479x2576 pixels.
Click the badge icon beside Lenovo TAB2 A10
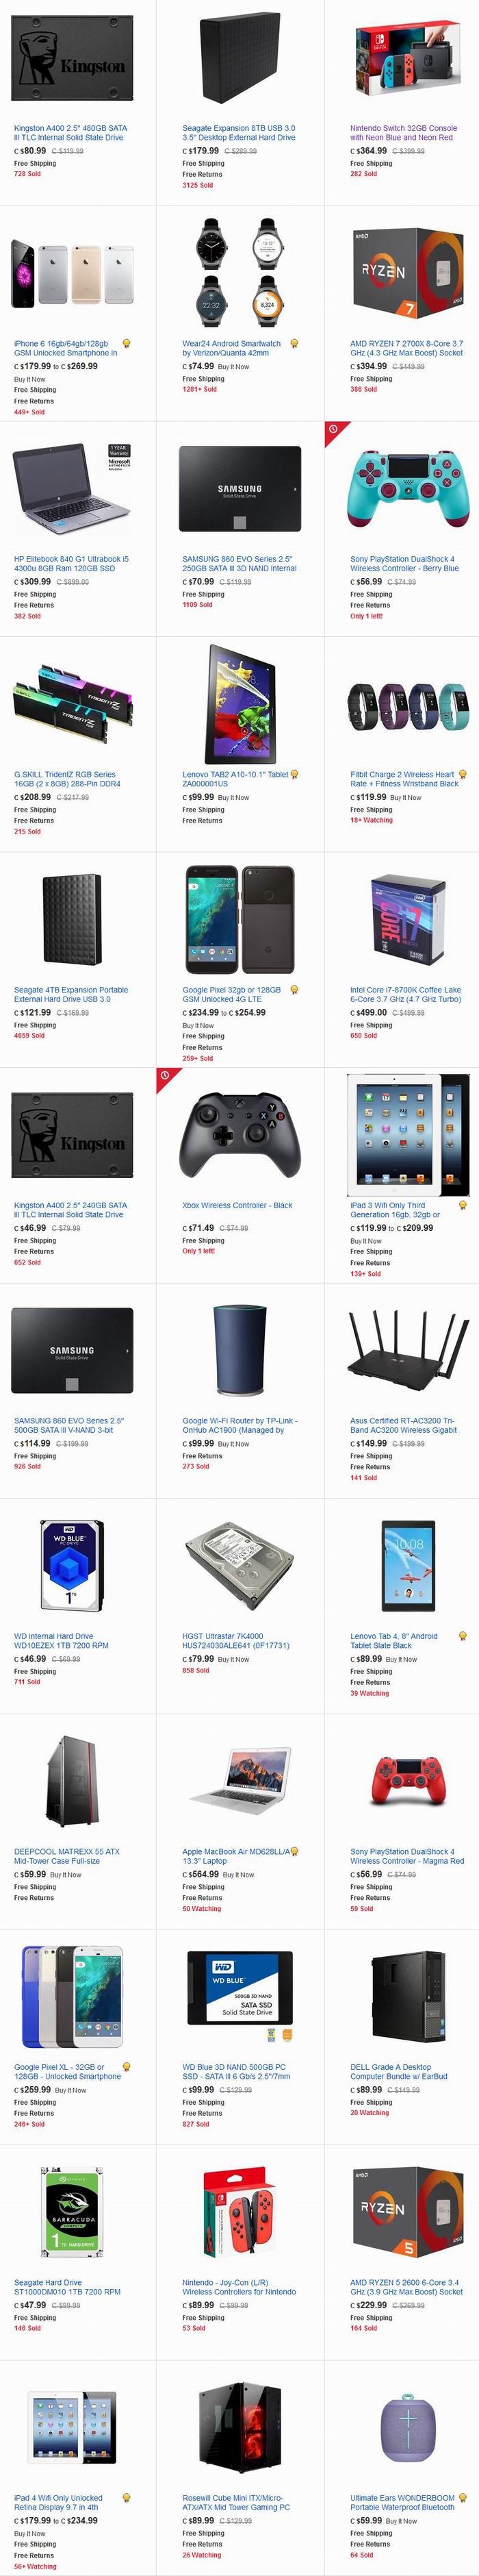click(294, 774)
